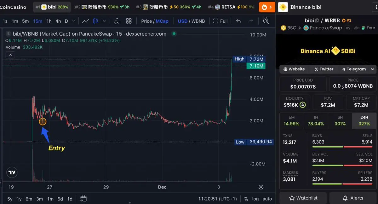Toggle log scale on price axis

(x=256, y=199)
